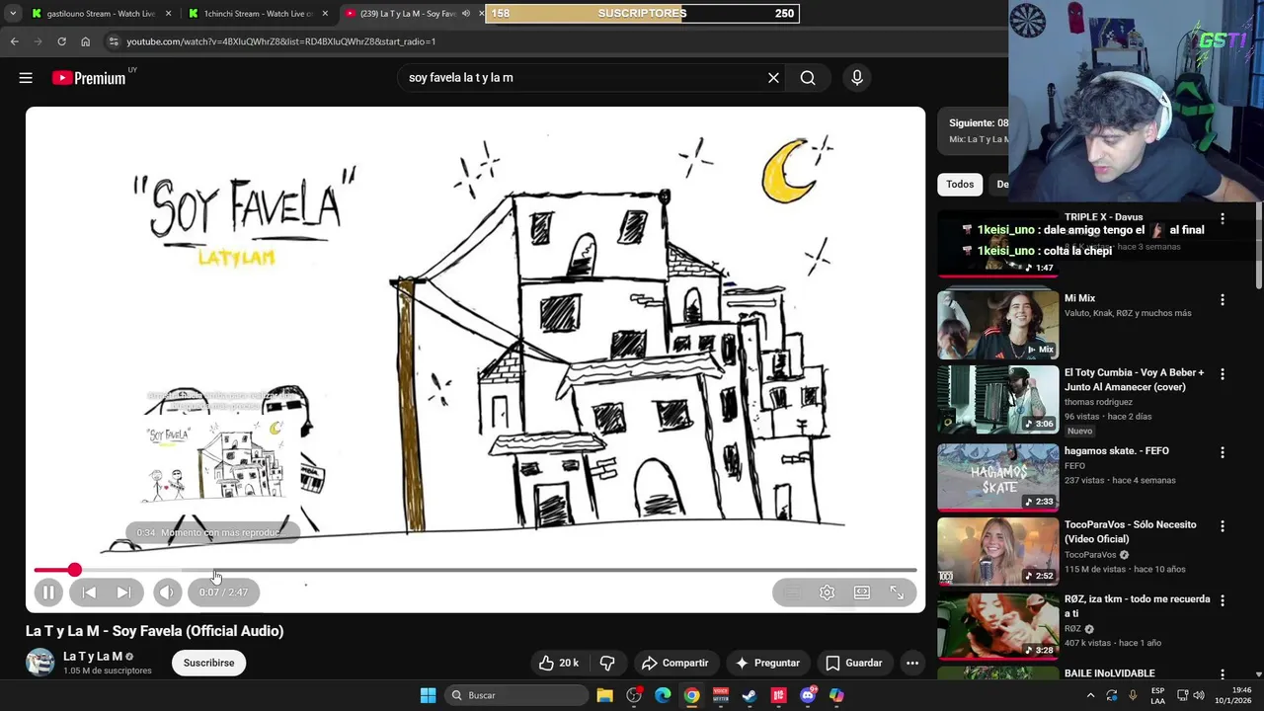This screenshot has width=1264, height=711.
Task: Open options for TRIPLE X - Davus video
Action: [x=1223, y=218]
